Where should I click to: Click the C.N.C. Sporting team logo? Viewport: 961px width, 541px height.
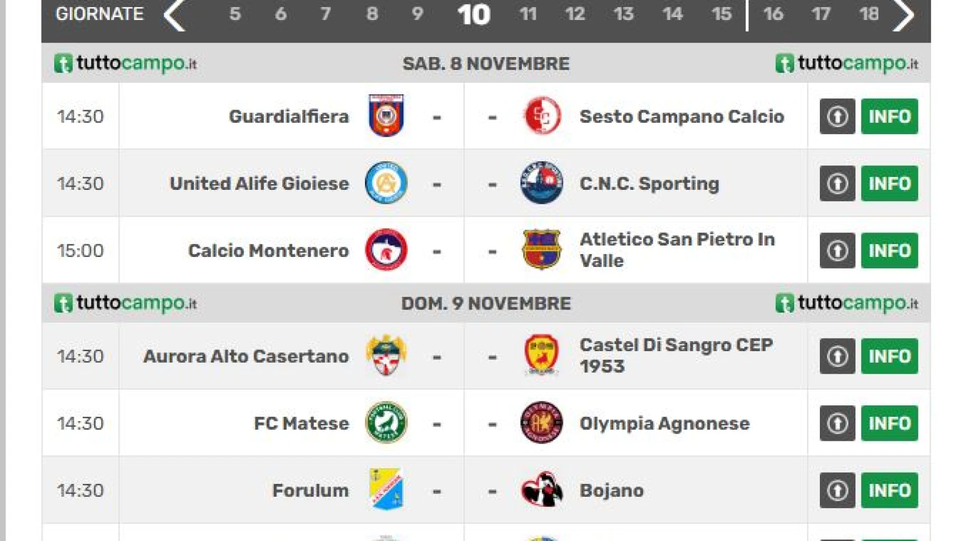tap(542, 183)
